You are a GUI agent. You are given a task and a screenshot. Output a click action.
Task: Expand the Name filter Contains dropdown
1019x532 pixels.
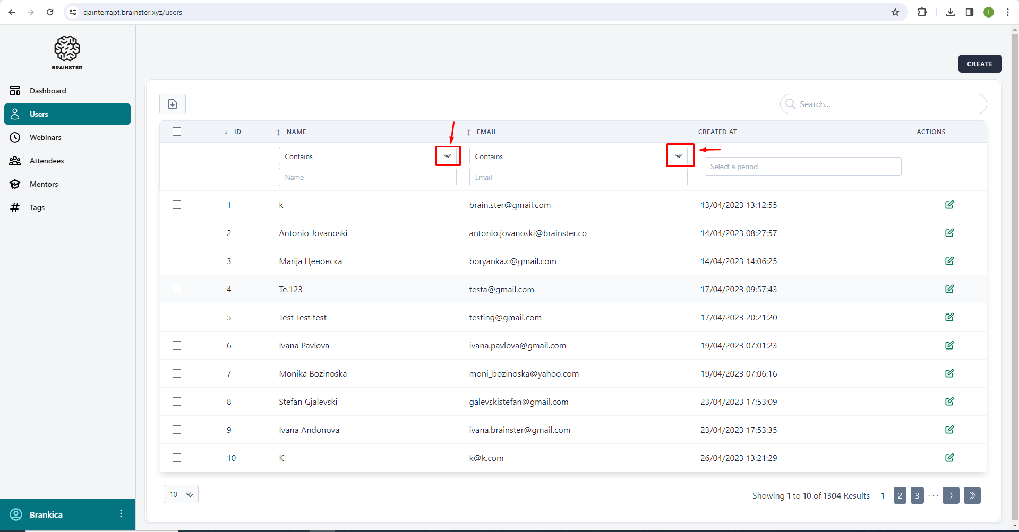[447, 156]
